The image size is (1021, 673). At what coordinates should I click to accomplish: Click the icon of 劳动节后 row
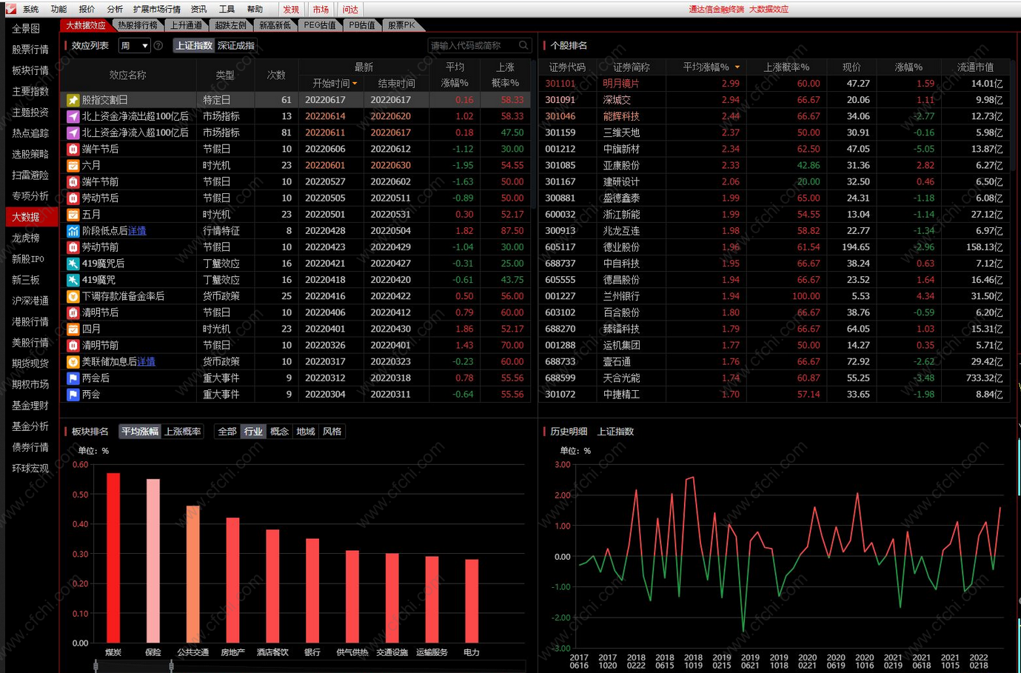[73, 198]
